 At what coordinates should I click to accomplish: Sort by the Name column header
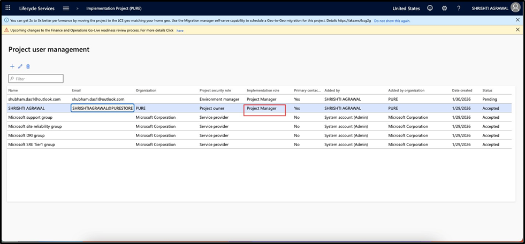coord(12,90)
